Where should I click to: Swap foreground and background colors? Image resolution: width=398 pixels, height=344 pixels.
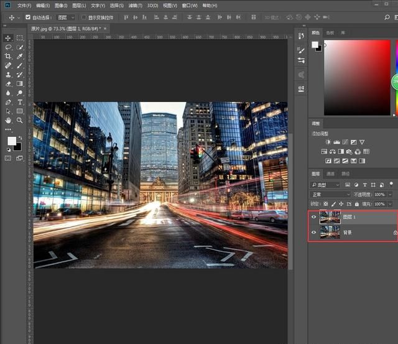(x=21, y=138)
